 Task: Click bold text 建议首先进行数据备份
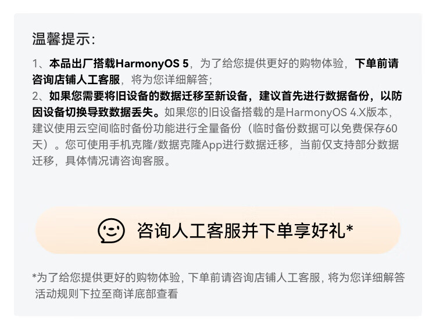(314, 96)
